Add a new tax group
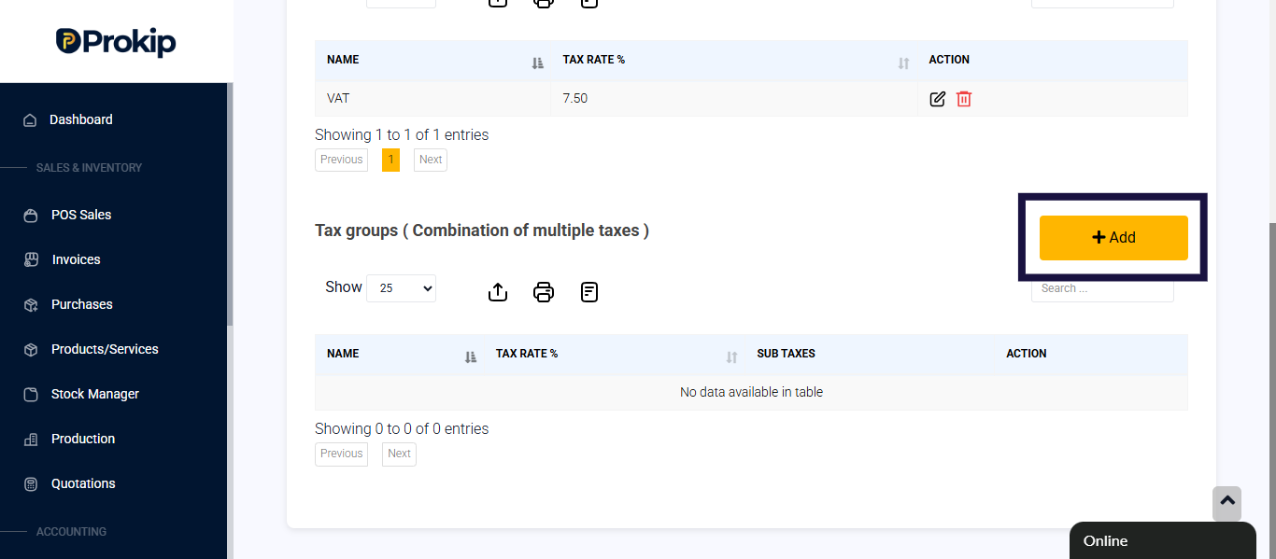The width and height of the screenshot is (1276, 559). pyautogui.click(x=1113, y=238)
